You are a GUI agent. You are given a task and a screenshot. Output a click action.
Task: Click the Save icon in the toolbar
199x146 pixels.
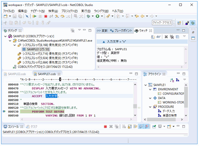[x=14, y=16]
